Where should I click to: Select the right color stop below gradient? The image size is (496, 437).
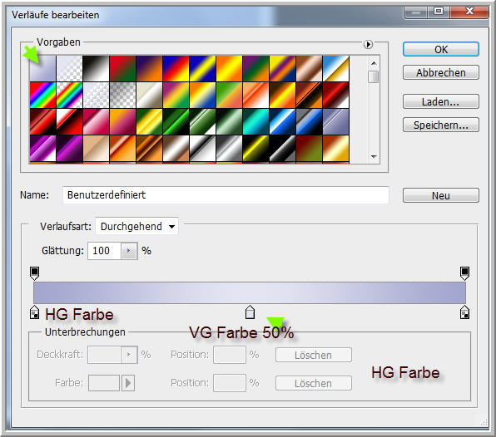(464, 312)
